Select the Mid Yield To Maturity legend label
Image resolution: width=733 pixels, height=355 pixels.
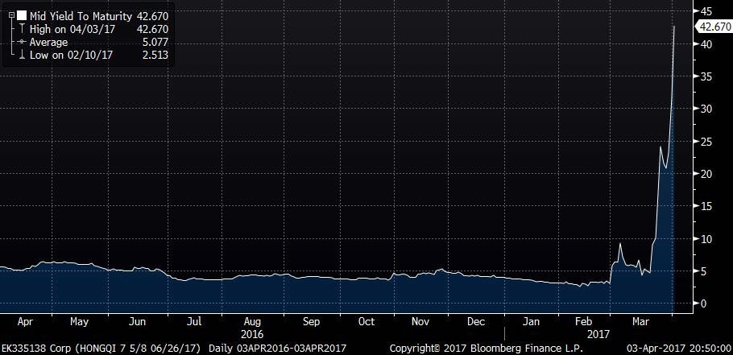point(81,16)
